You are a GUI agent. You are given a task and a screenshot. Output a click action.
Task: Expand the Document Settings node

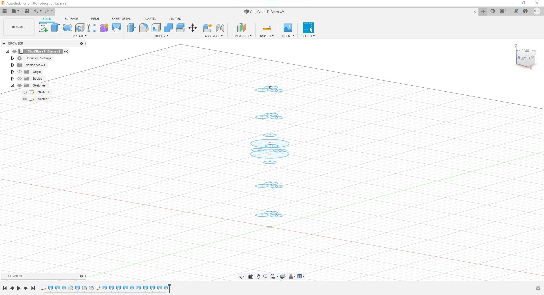pos(12,58)
